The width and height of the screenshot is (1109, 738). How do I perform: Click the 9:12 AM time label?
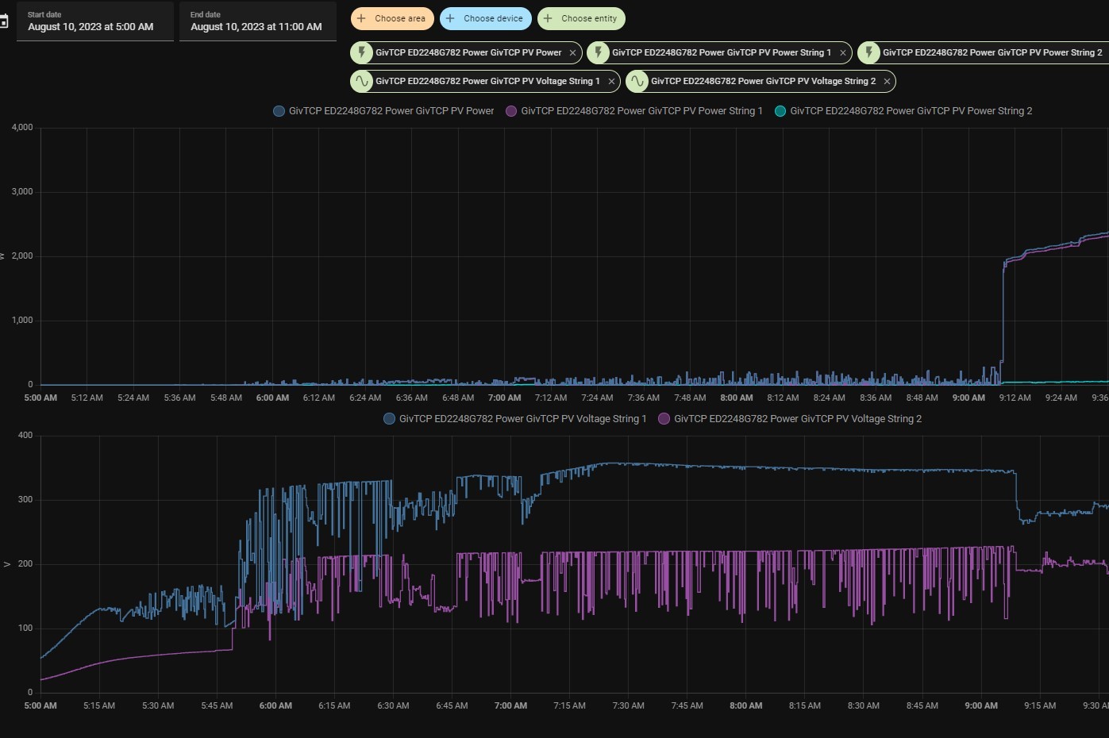click(x=1015, y=398)
